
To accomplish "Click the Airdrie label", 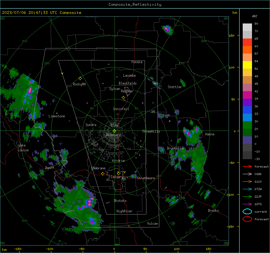I will 118,161.
